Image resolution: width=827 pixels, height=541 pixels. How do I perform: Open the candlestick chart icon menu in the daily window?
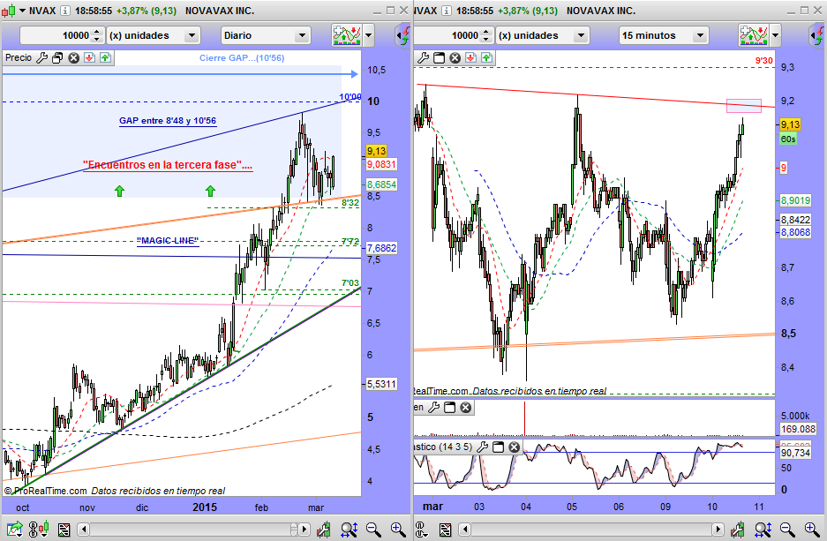click(x=7, y=11)
